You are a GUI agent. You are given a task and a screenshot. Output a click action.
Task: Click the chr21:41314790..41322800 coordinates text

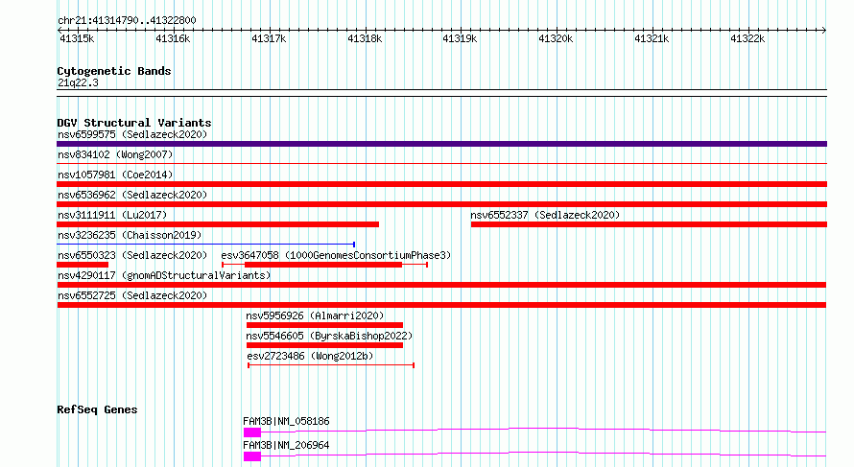pos(127,20)
